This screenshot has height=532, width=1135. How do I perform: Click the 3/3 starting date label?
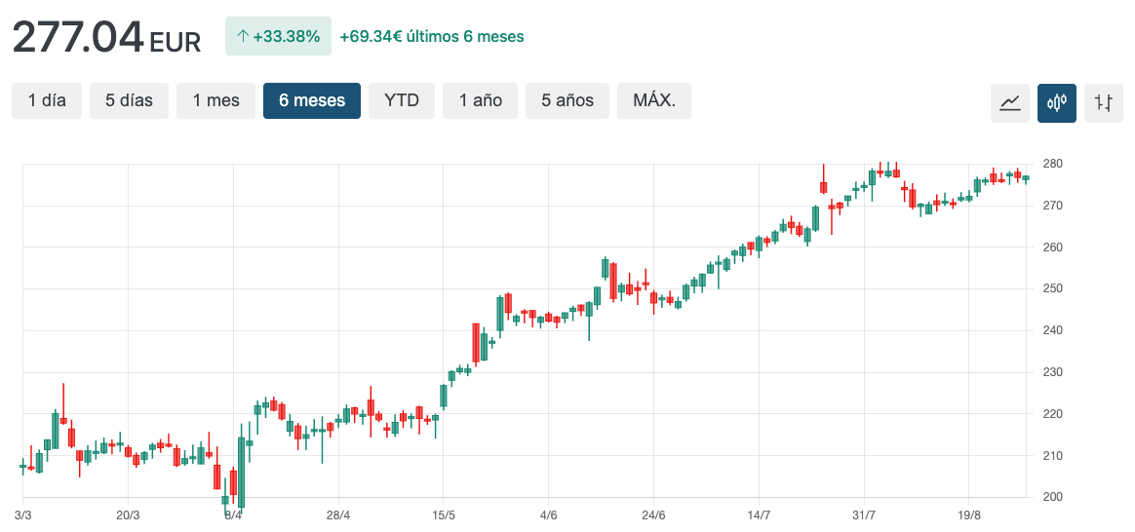point(24,515)
